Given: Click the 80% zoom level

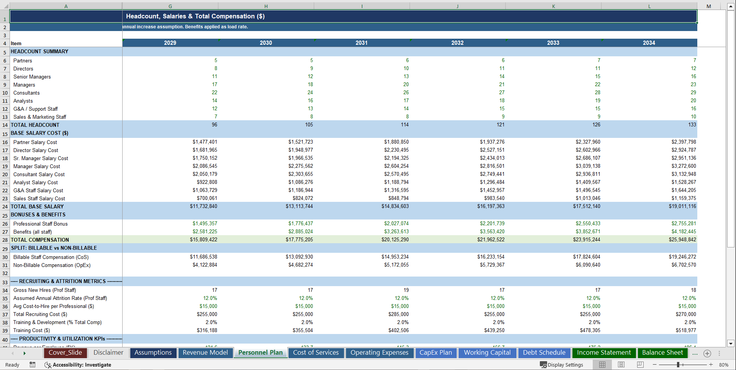Looking at the screenshot, I should tap(723, 365).
